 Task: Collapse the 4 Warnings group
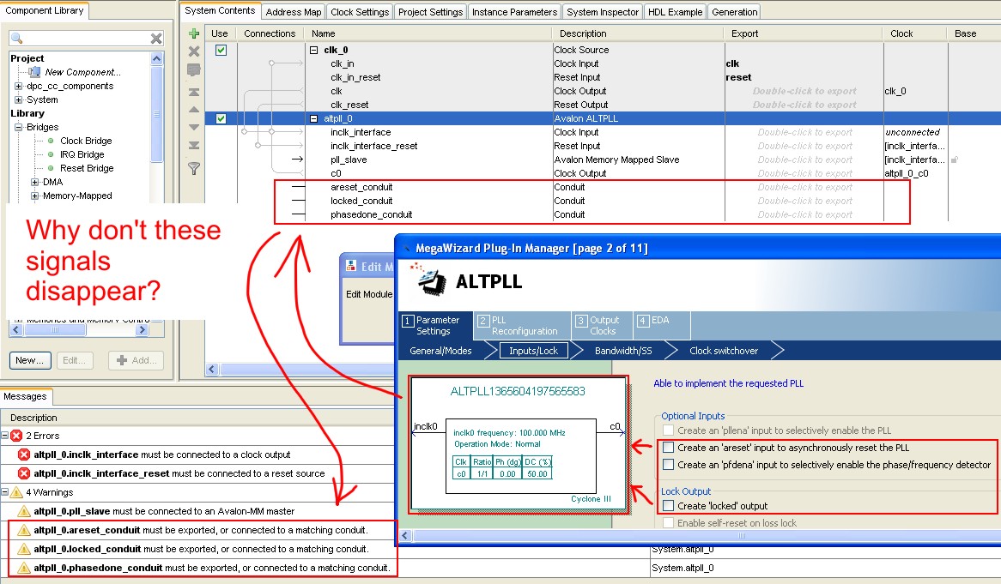[4, 492]
